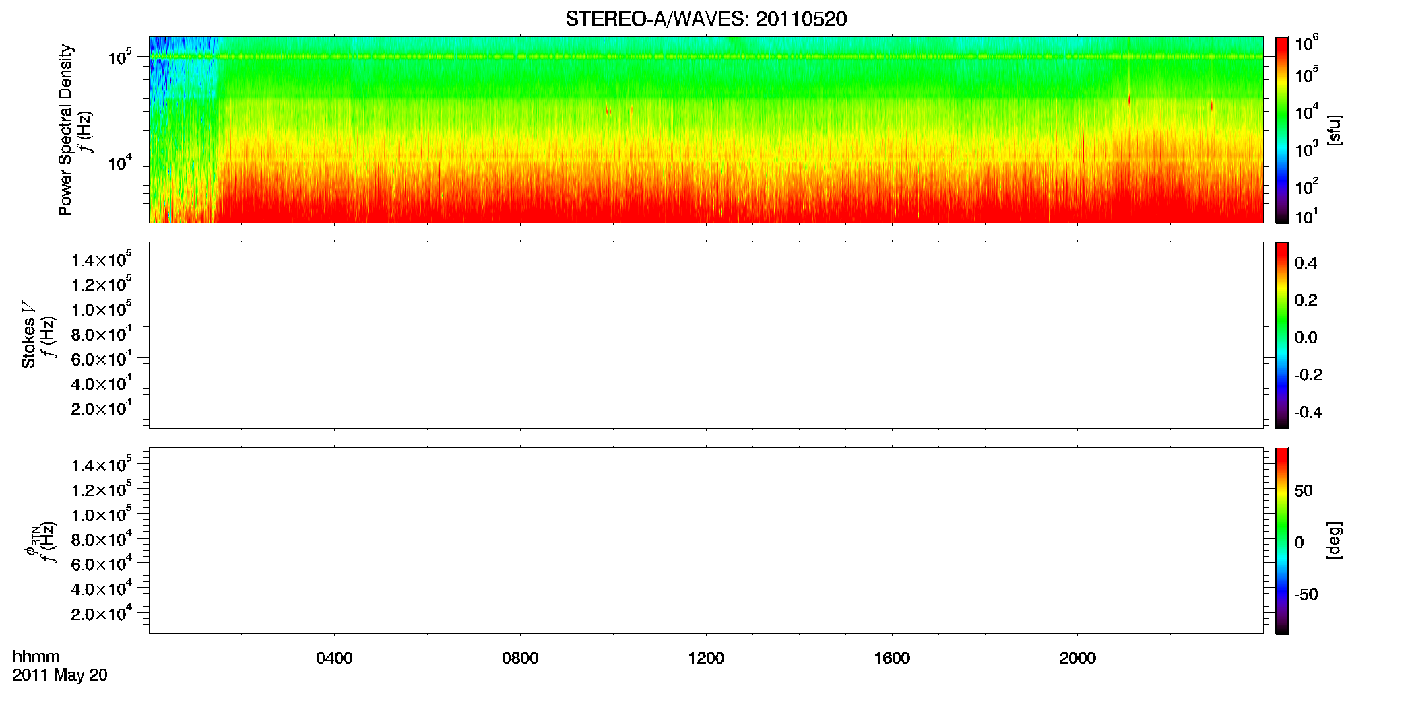Click the [sfu] unit label
The height and width of the screenshot is (727, 1412).
[x=1335, y=130]
